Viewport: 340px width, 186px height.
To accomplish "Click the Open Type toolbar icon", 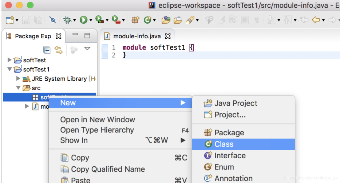I will [166, 20].
